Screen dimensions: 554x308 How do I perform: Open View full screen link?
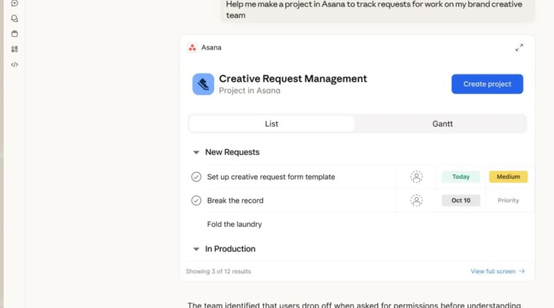pyautogui.click(x=497, y=271)
